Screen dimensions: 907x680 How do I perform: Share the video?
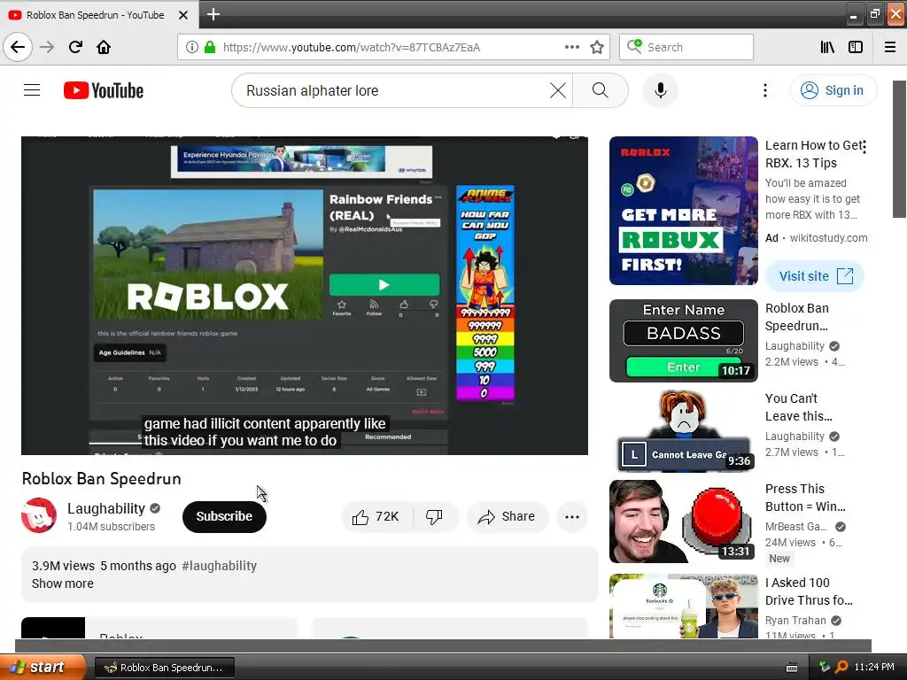(507, 516)
